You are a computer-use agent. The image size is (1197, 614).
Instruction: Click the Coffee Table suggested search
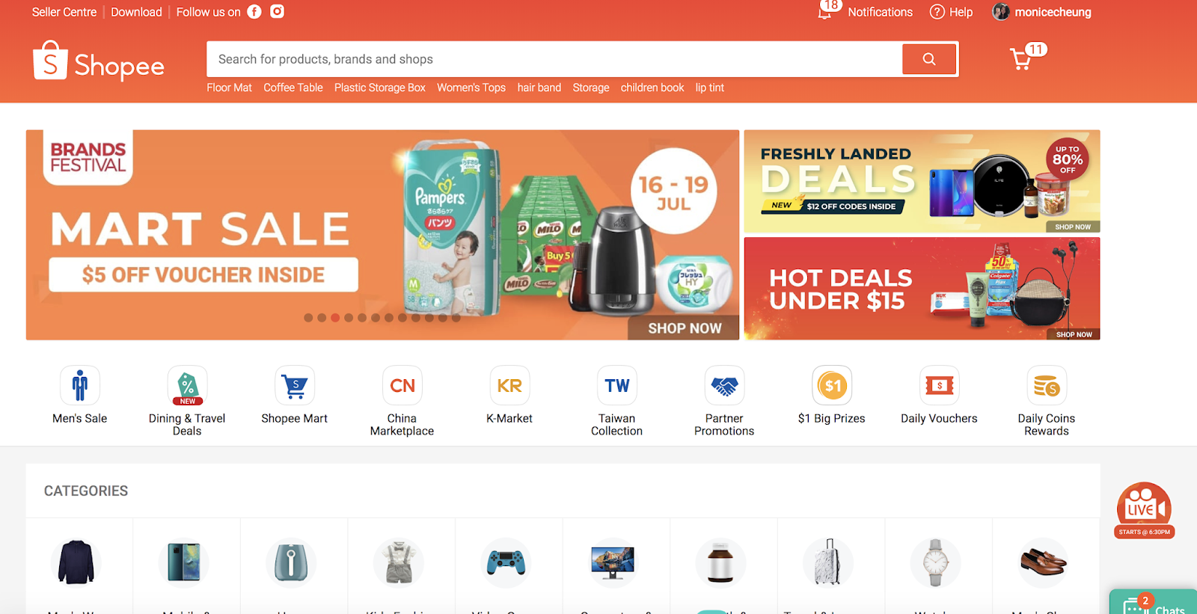(x=293, y=88)
